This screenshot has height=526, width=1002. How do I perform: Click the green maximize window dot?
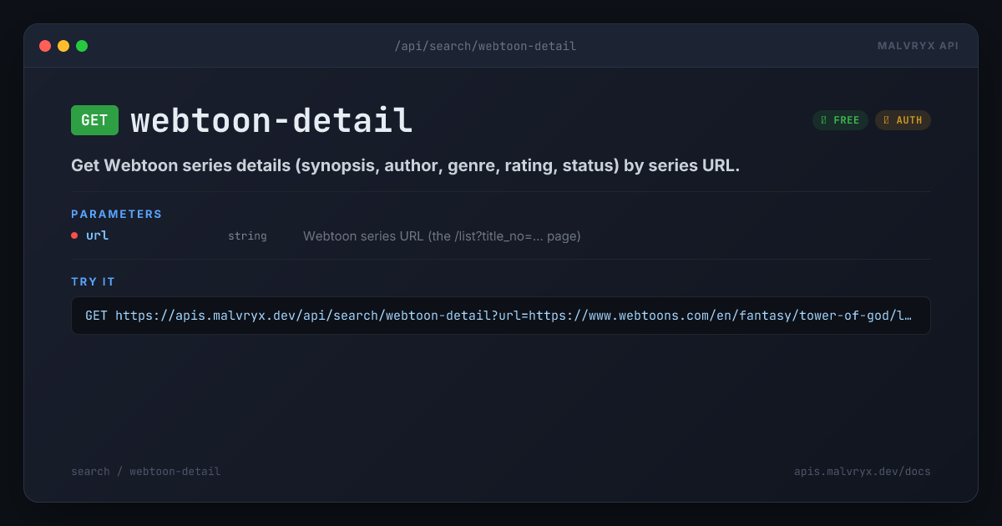(82, 46)
